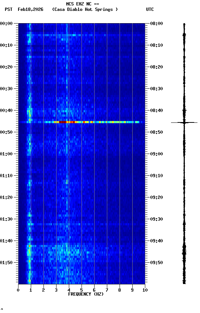Select the UTC timezone label
200x313 pixels.
coord(150,9)
